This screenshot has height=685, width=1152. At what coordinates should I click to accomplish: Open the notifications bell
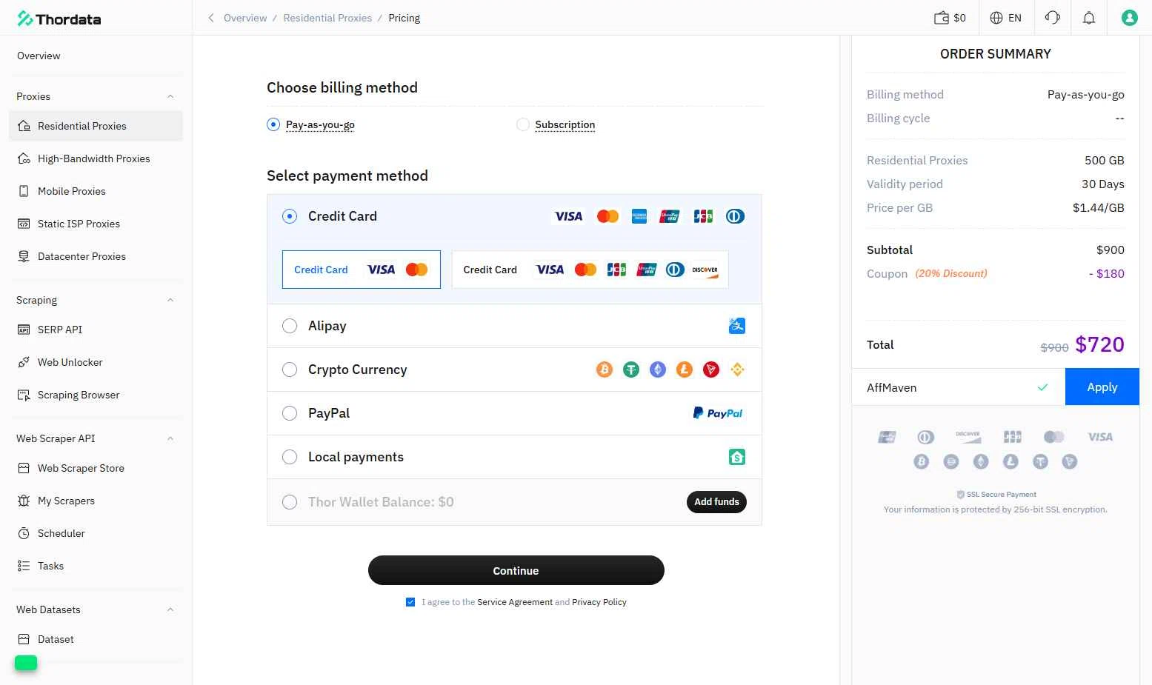[1088, 18]
